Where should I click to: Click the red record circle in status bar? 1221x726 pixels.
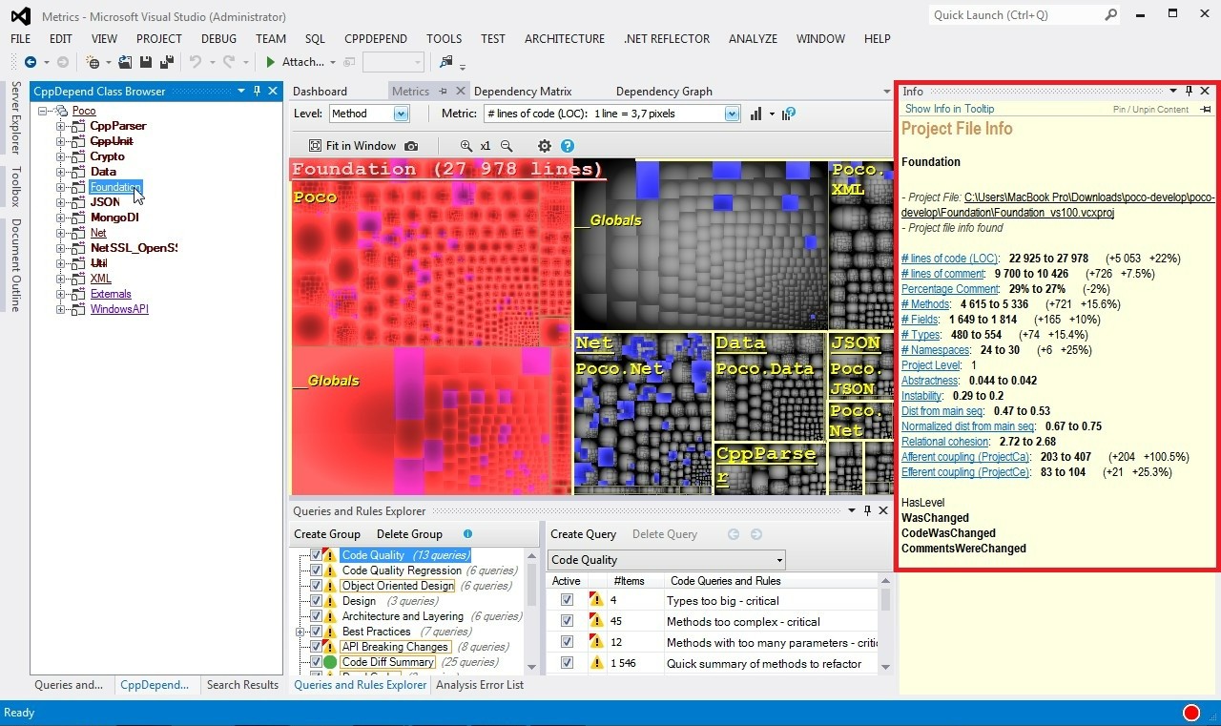click(x=1190, y=713)
